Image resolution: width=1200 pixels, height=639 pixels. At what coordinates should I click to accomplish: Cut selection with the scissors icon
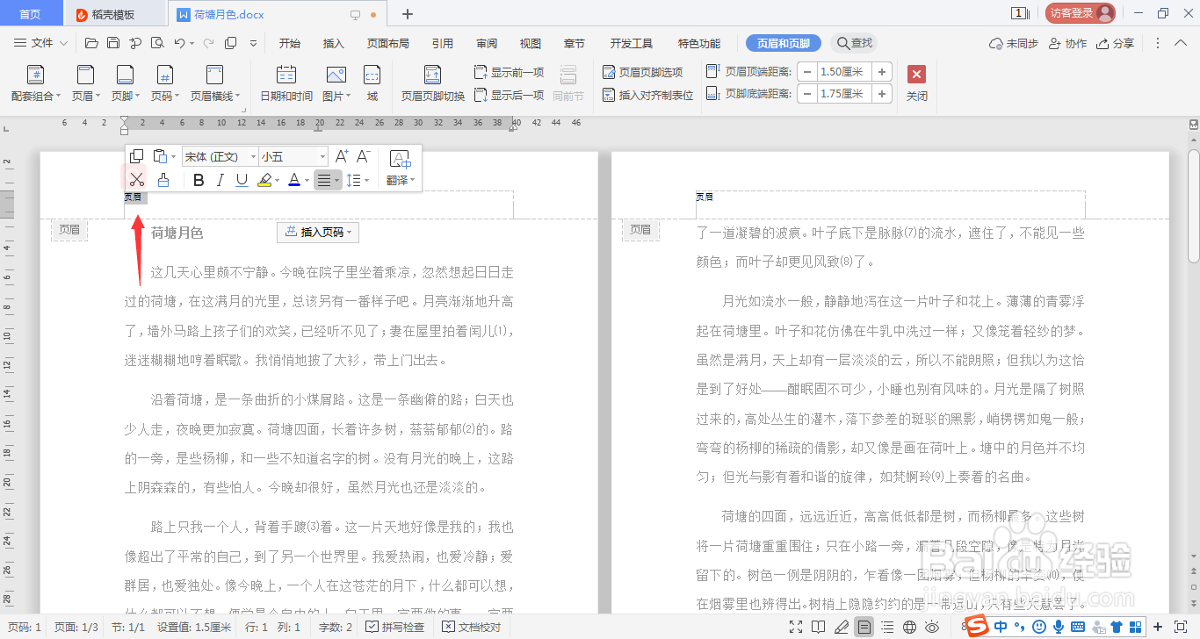[x=137, y=179]
